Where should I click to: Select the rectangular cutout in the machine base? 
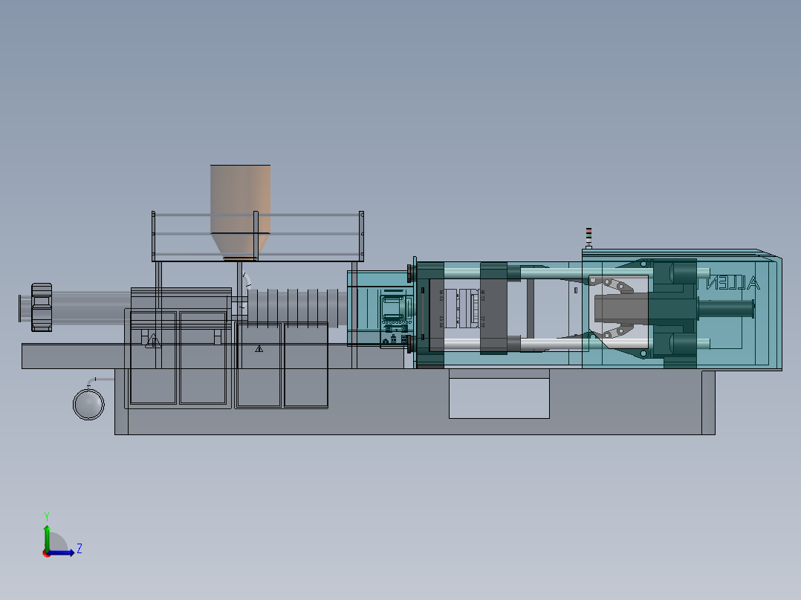pyautogui.click(x=499, y=398)
